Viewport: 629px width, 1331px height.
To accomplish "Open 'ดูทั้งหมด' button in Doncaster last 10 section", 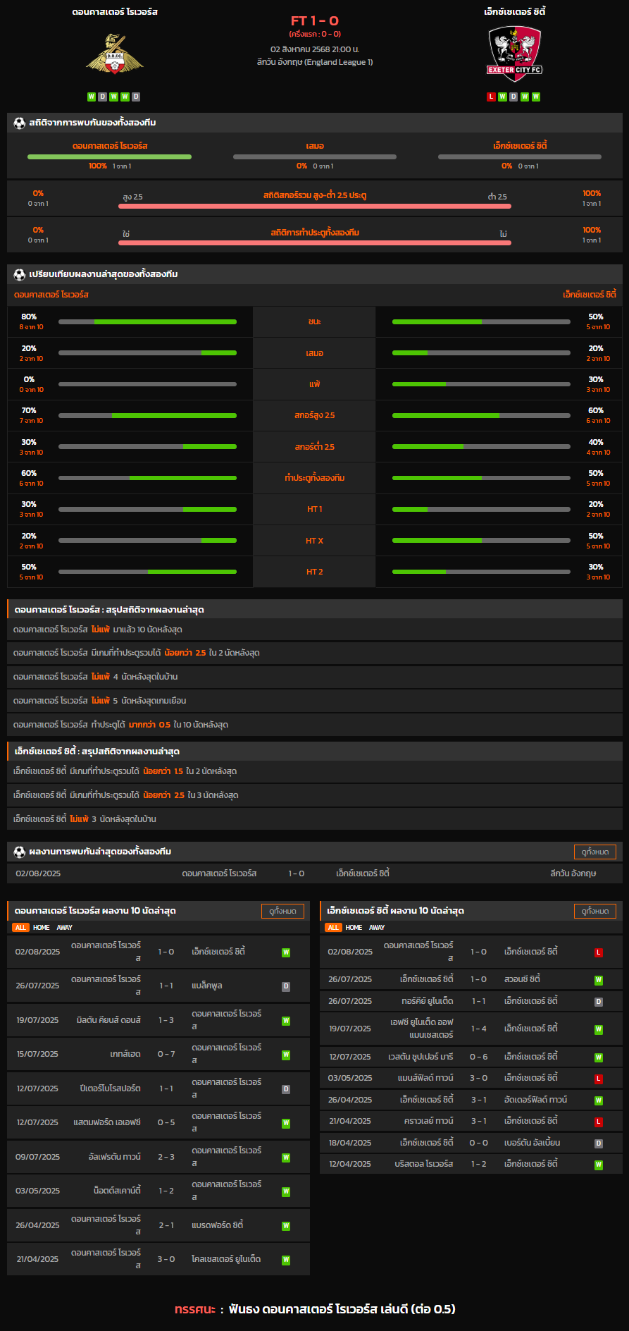I will (282, 911).
